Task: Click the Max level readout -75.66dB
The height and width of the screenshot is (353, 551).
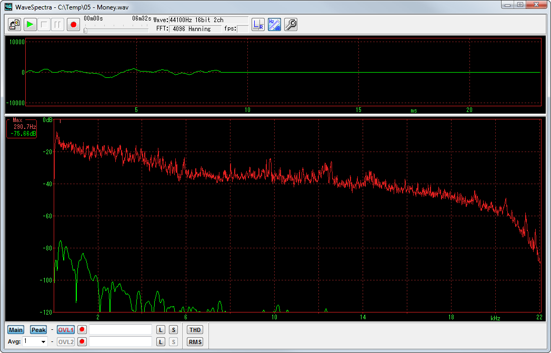Action: click(24, 134)
